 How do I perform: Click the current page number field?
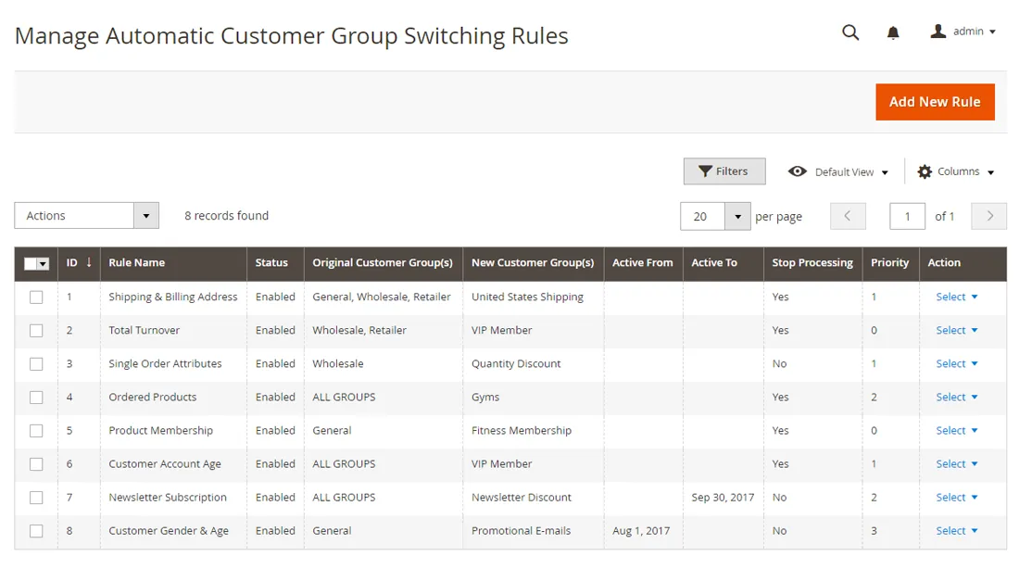(907, 217)
